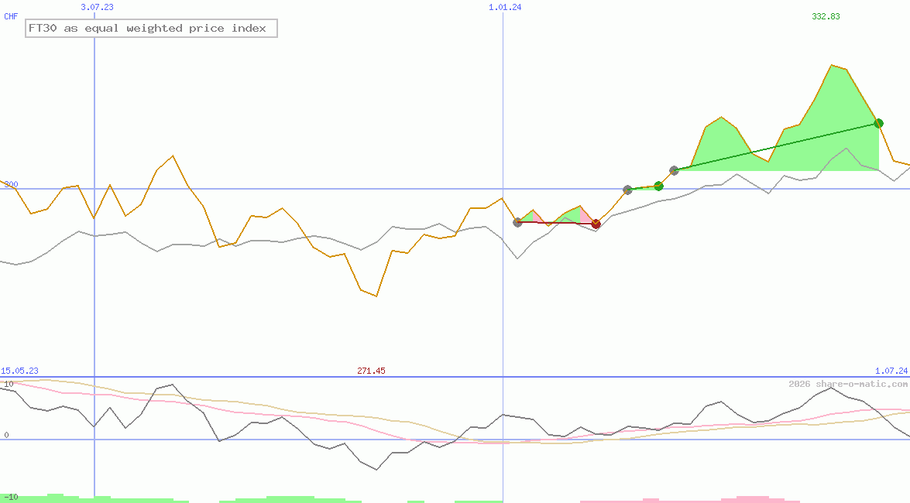Click the dark red marker ending the red trend line
This screenshot has width=910, height=503.
(x=596, y=224)
